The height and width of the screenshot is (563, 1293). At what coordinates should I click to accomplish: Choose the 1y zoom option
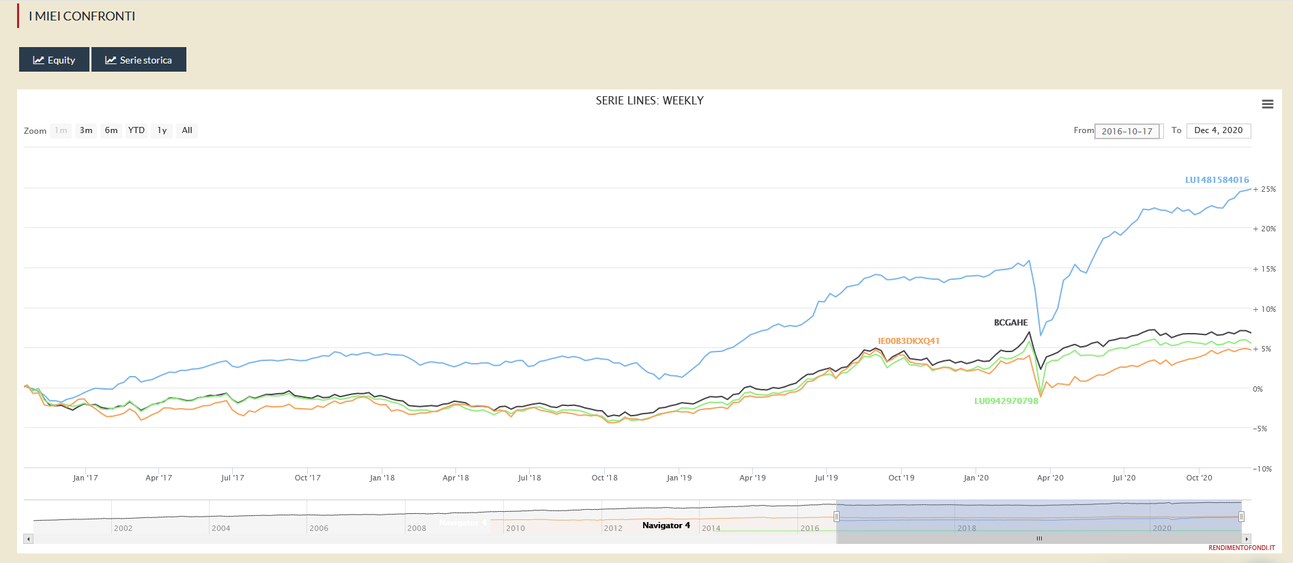coord(162,130)
